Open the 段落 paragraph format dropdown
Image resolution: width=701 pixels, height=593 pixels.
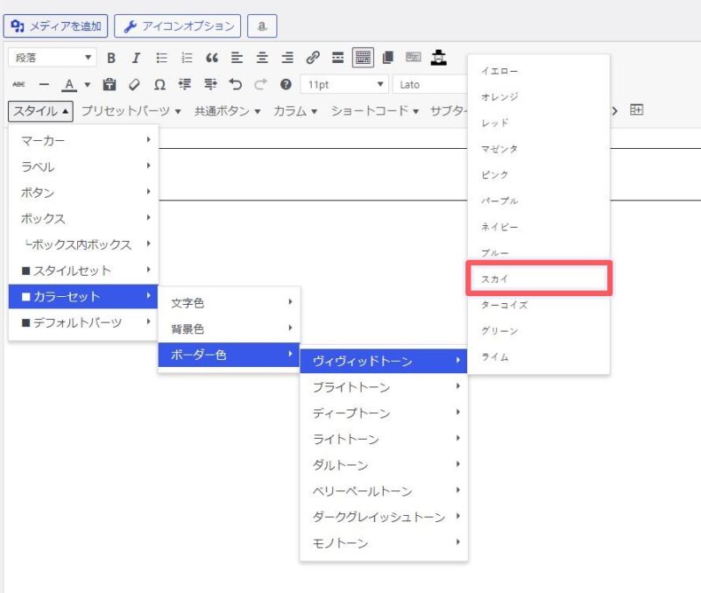coord(53,58)
